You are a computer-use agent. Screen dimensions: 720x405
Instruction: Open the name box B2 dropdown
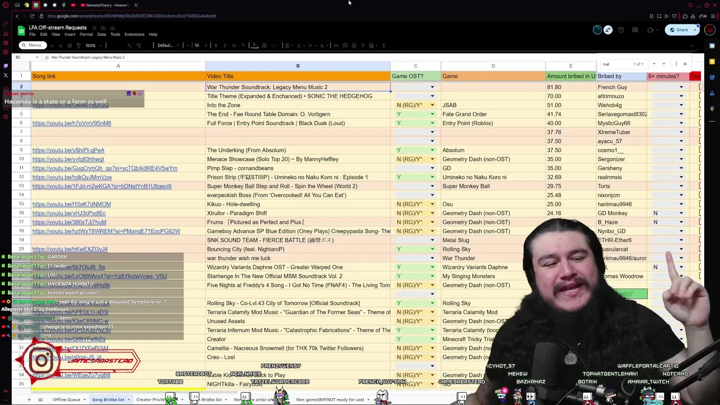[37, 57]
